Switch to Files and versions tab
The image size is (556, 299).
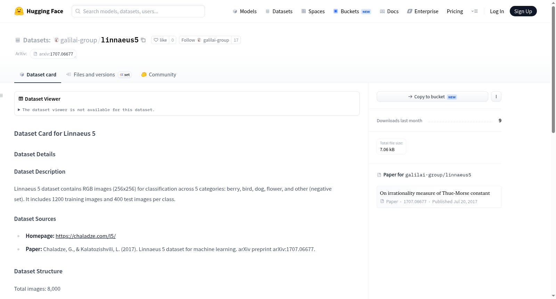tap(99, 74)
